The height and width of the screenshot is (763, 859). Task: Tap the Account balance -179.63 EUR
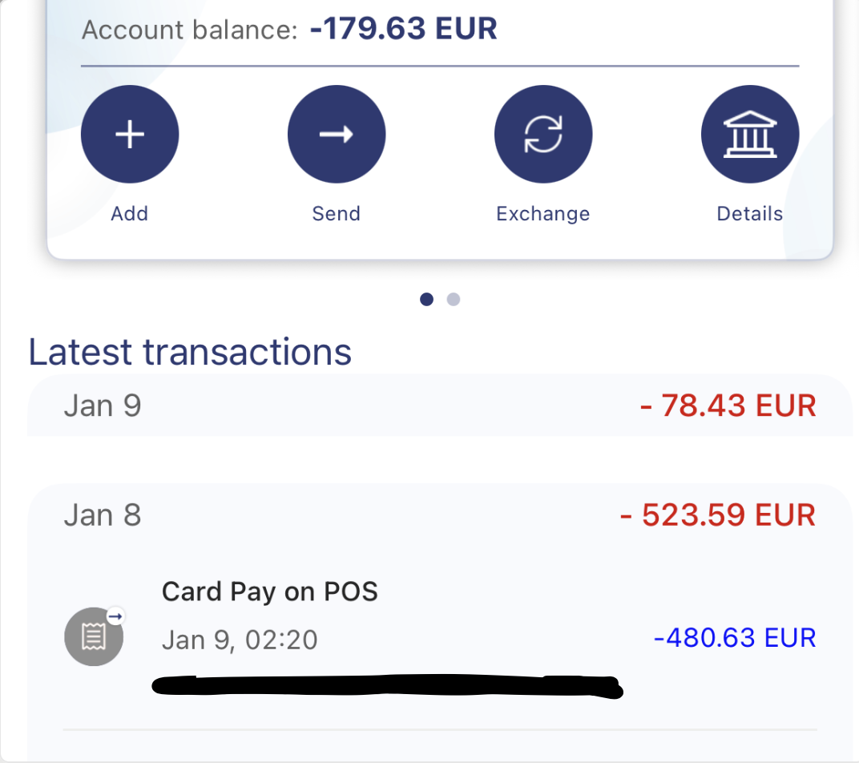(x=403, y=30)
